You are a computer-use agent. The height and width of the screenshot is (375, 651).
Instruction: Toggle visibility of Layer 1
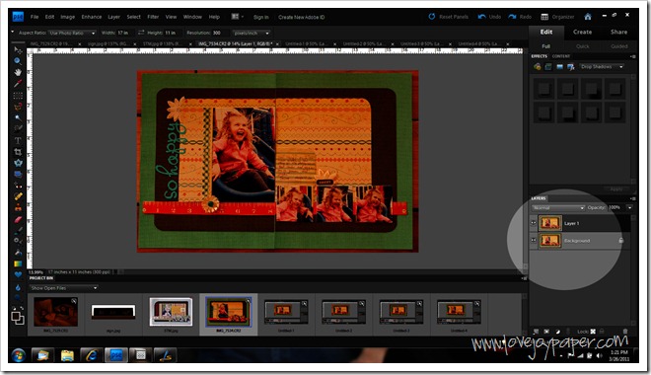[x=534, y=223]
